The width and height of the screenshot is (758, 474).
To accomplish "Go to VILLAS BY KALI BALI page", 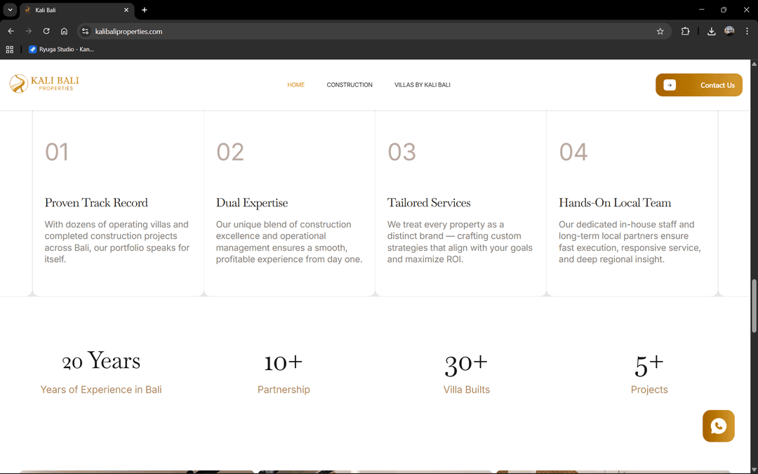I will pos(422,85).
